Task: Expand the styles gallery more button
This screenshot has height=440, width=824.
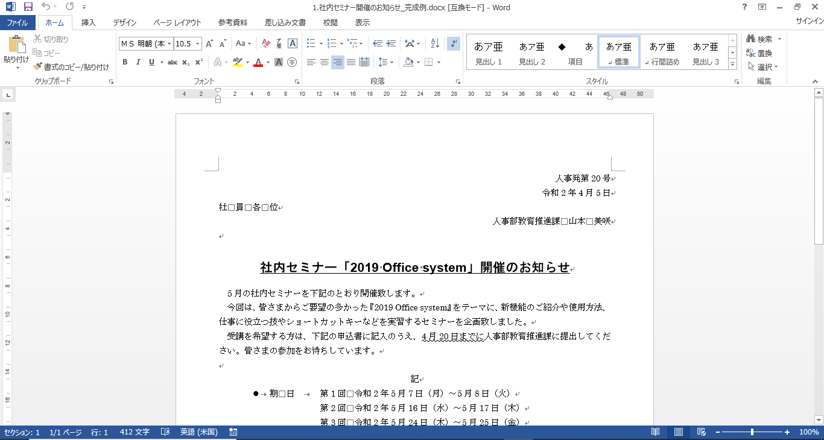Action: click(732, 64)
